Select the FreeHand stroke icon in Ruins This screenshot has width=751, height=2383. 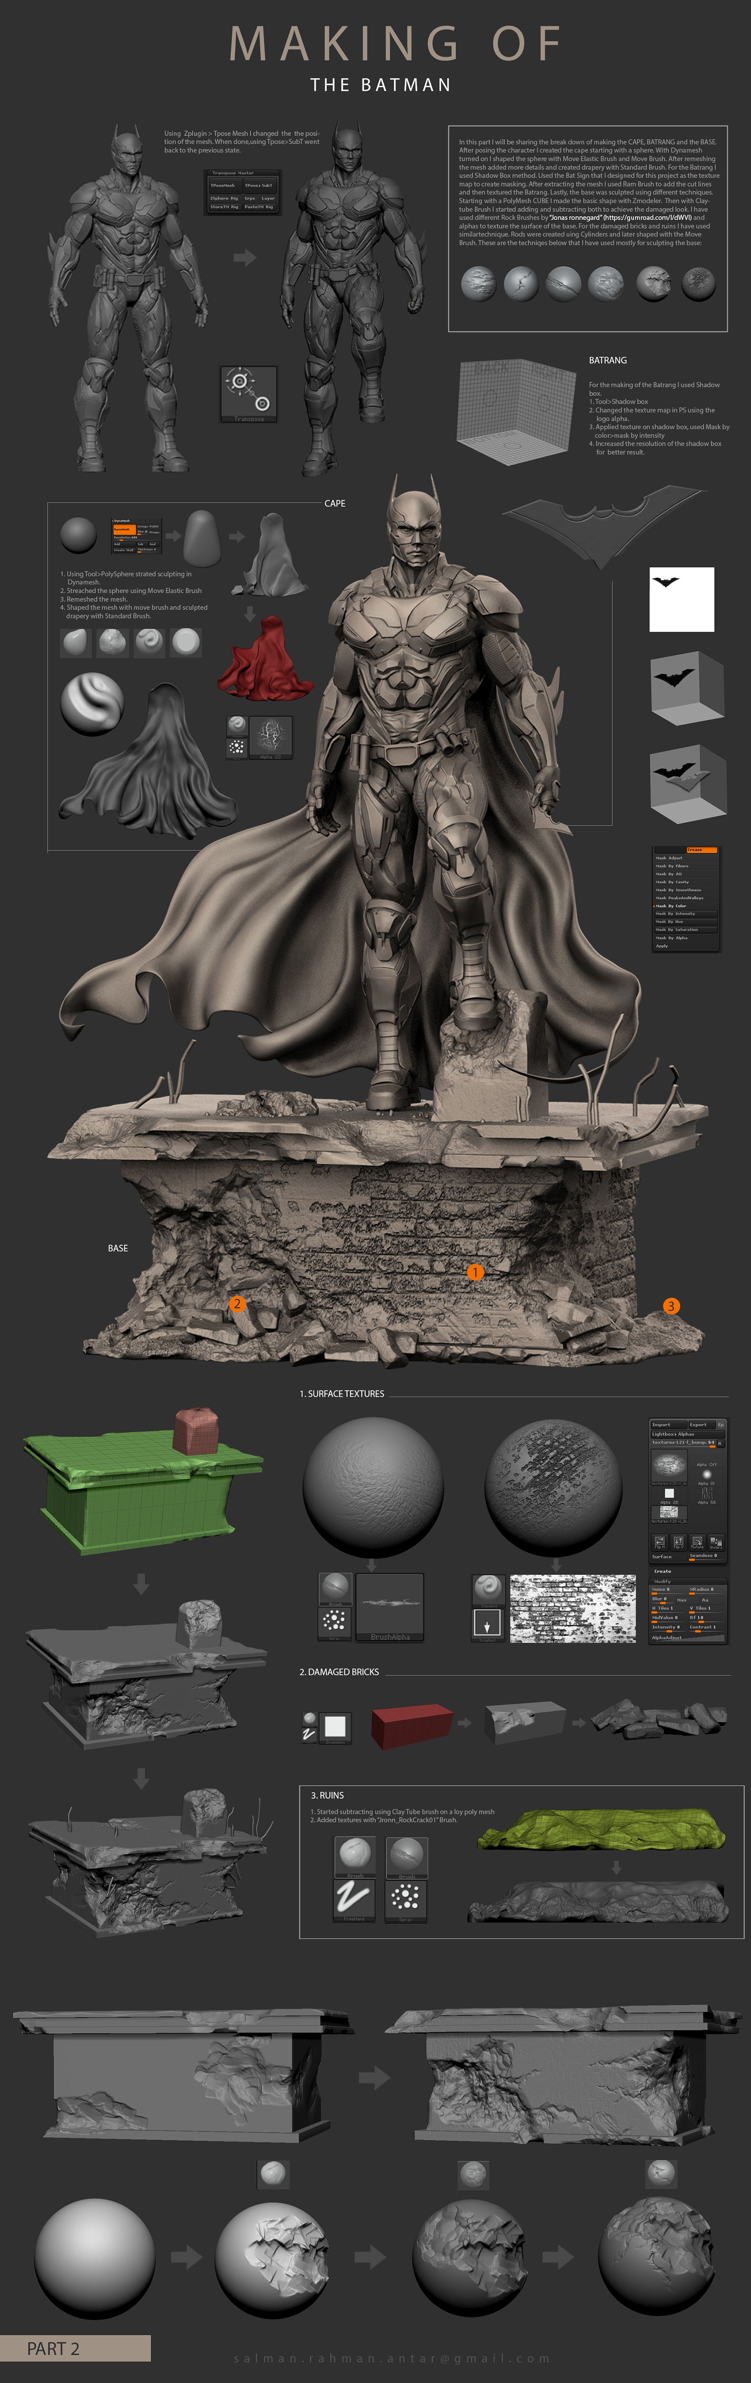pyautogui.click(x=354, y=1900)
